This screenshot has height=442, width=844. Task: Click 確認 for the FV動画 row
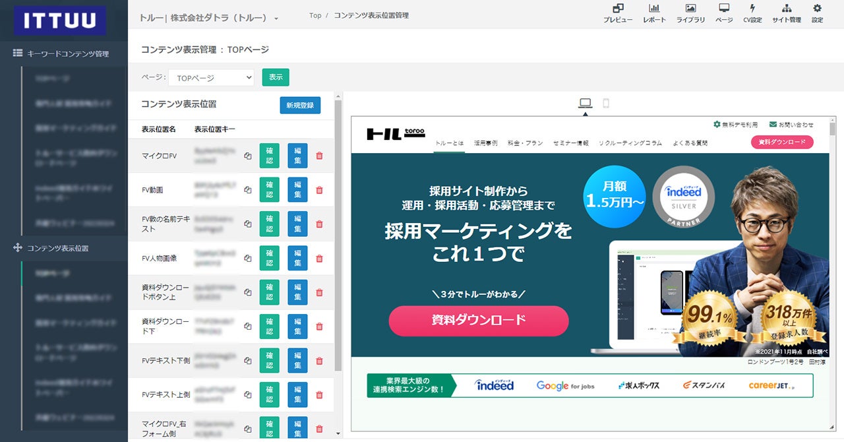pos(270,190)
